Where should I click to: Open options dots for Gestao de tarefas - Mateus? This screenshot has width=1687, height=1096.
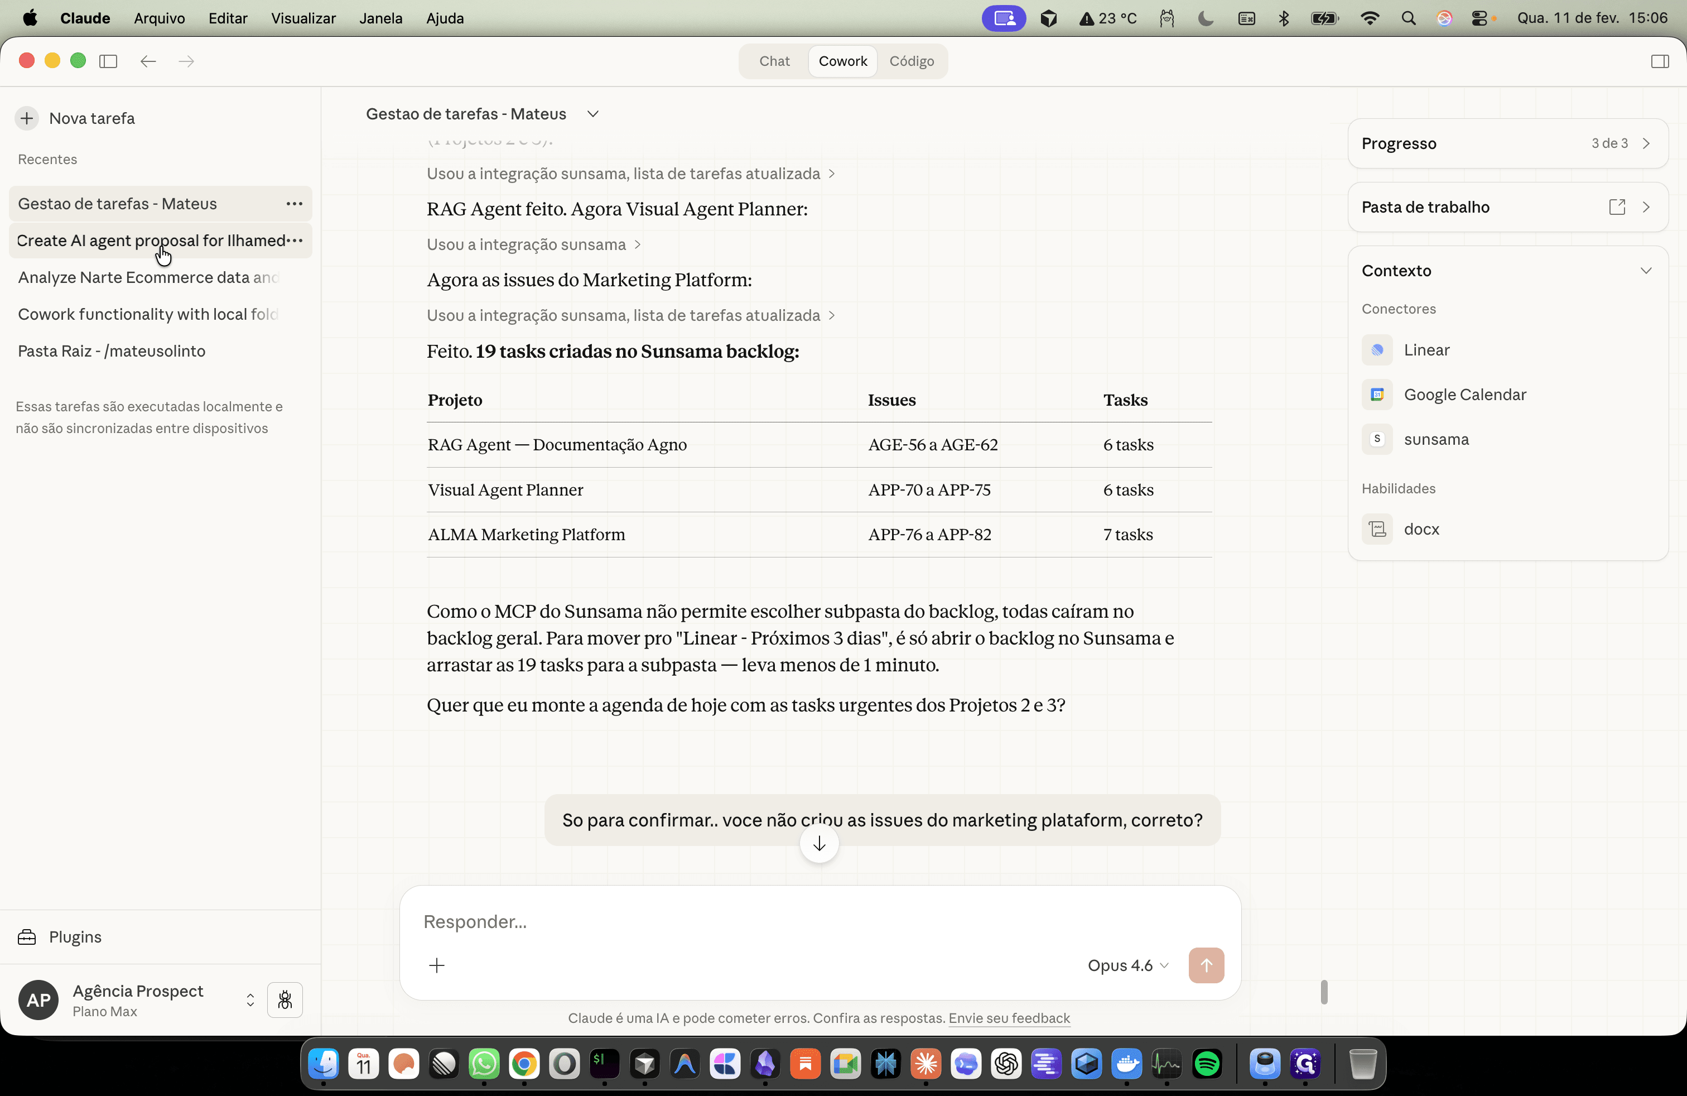[294, 204]
